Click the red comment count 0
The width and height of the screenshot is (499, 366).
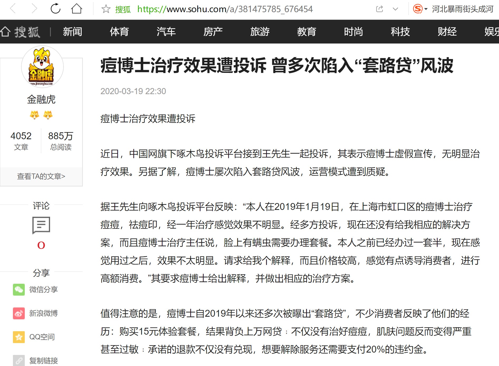(x=41, y=245)
